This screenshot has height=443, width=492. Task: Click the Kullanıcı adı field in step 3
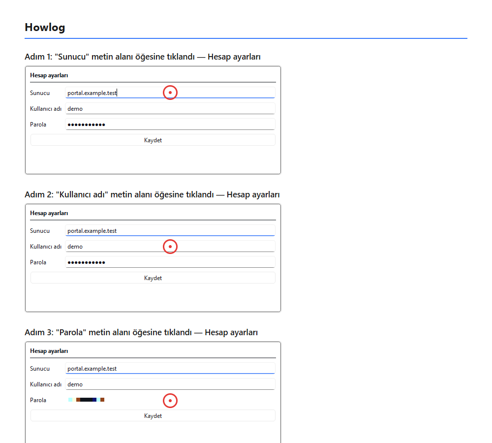(x=170, y=384)
